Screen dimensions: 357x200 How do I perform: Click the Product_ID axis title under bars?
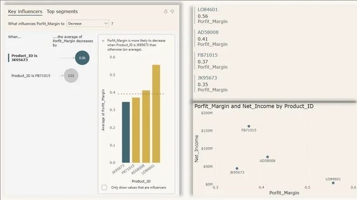pyautogui.click(x=141, y=181)
